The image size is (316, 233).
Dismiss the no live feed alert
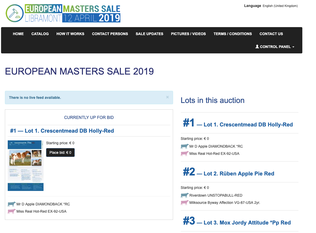point(167,97)
